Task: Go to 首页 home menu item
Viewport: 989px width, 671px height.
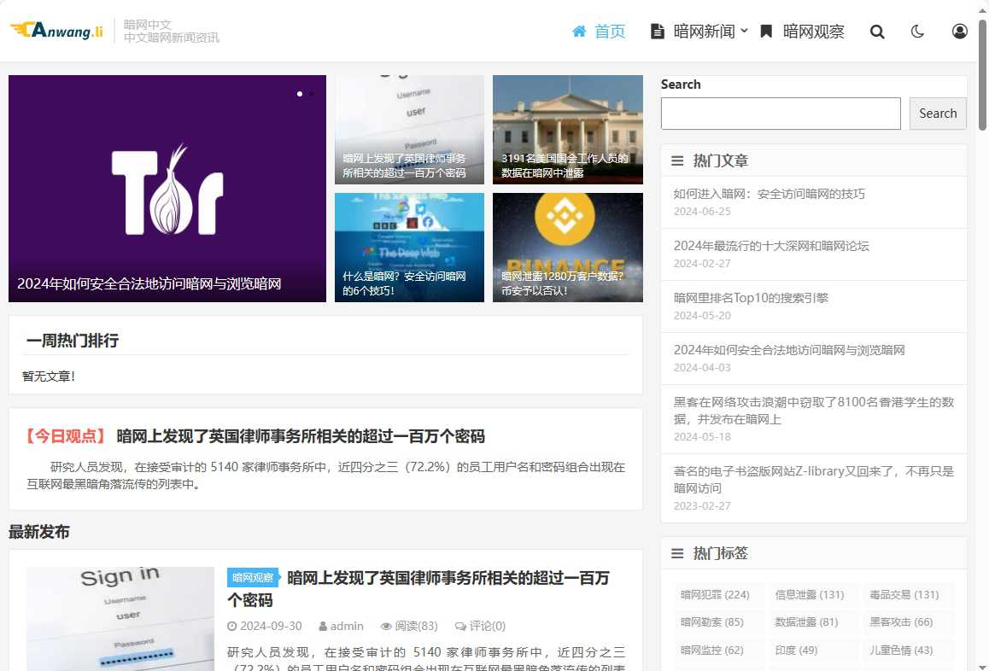Action: coord(599,32)
